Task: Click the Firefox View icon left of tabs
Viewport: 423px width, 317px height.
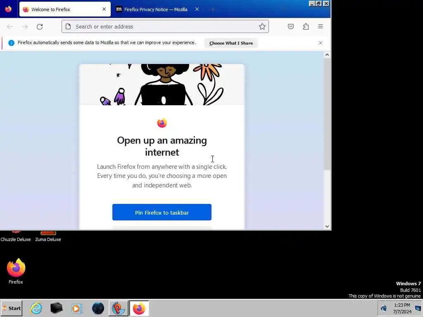Action: coord(8,9)
